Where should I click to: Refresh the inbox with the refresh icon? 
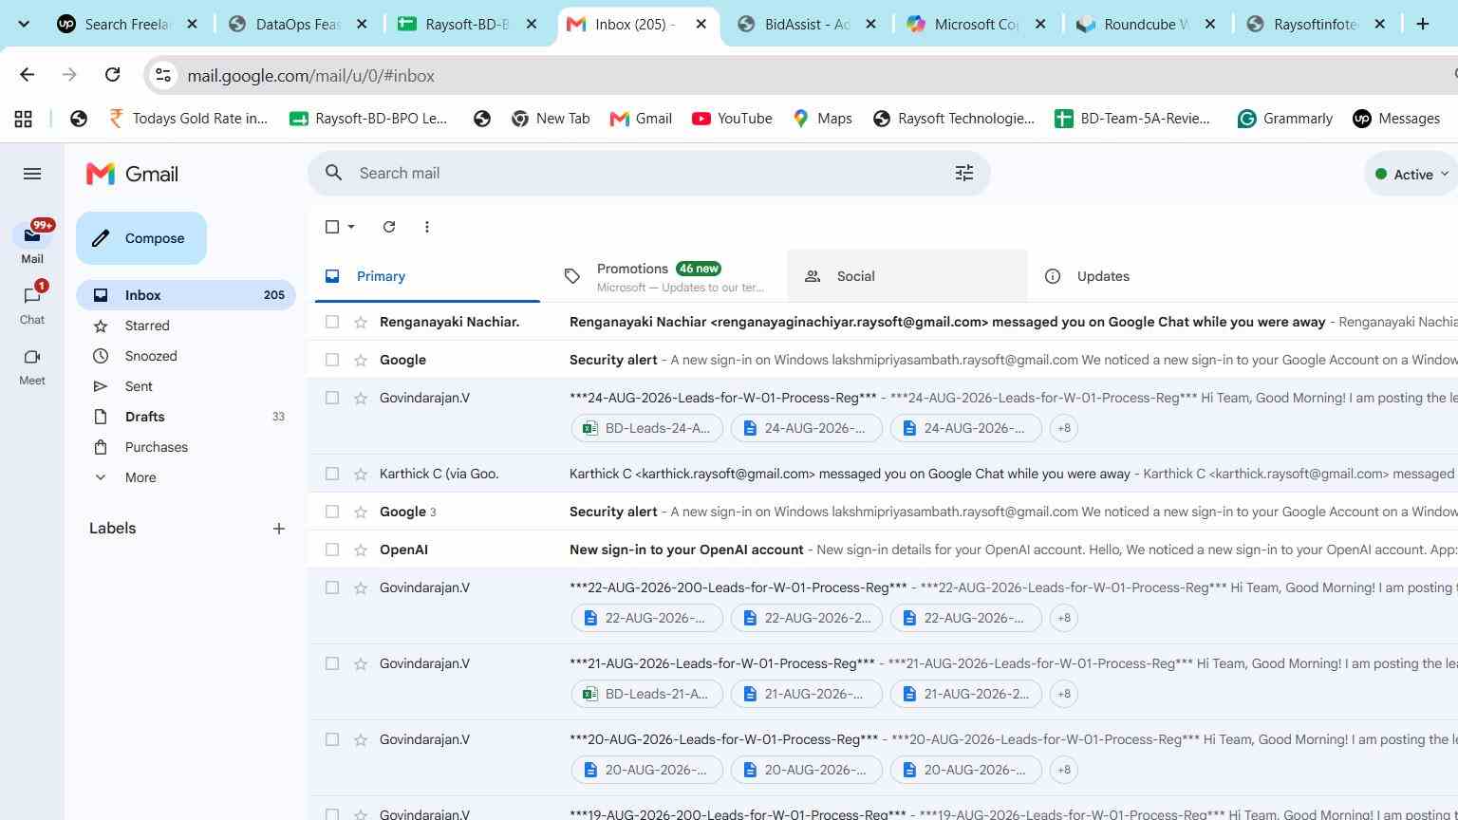click(x=389, y=227)
